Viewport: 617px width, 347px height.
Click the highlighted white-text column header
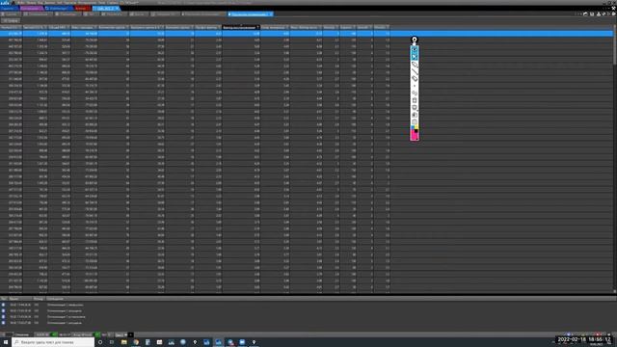[241, 27]
